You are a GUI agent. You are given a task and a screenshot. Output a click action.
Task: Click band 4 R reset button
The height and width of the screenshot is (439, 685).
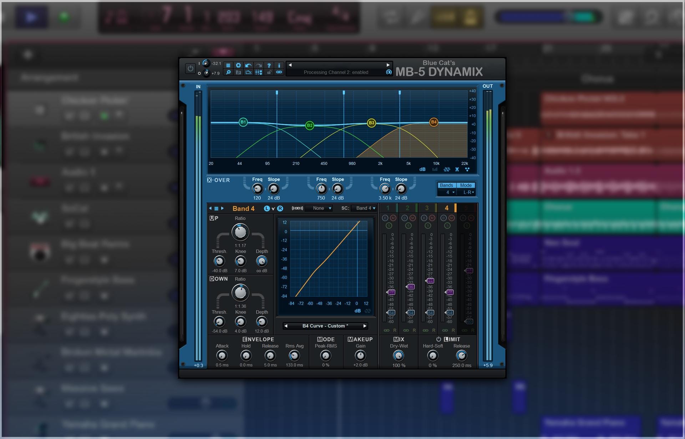pyautogui.click(x=453, y=330)
